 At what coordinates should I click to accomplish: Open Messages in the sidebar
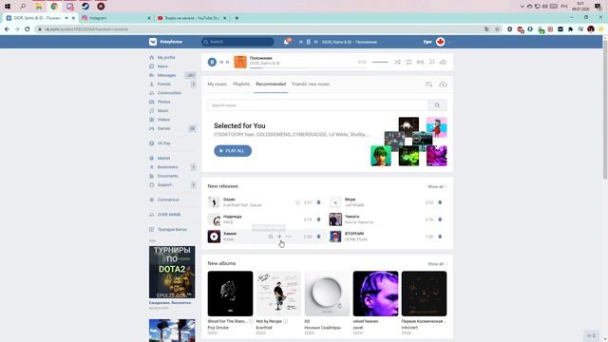(x=167, y=75)
